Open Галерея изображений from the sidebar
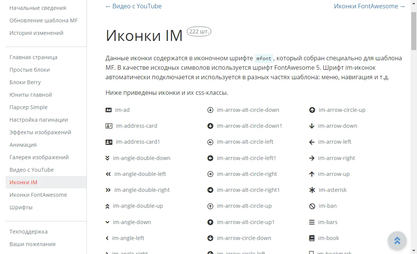This screenshot has height=254, width=417. coord(39,157)
